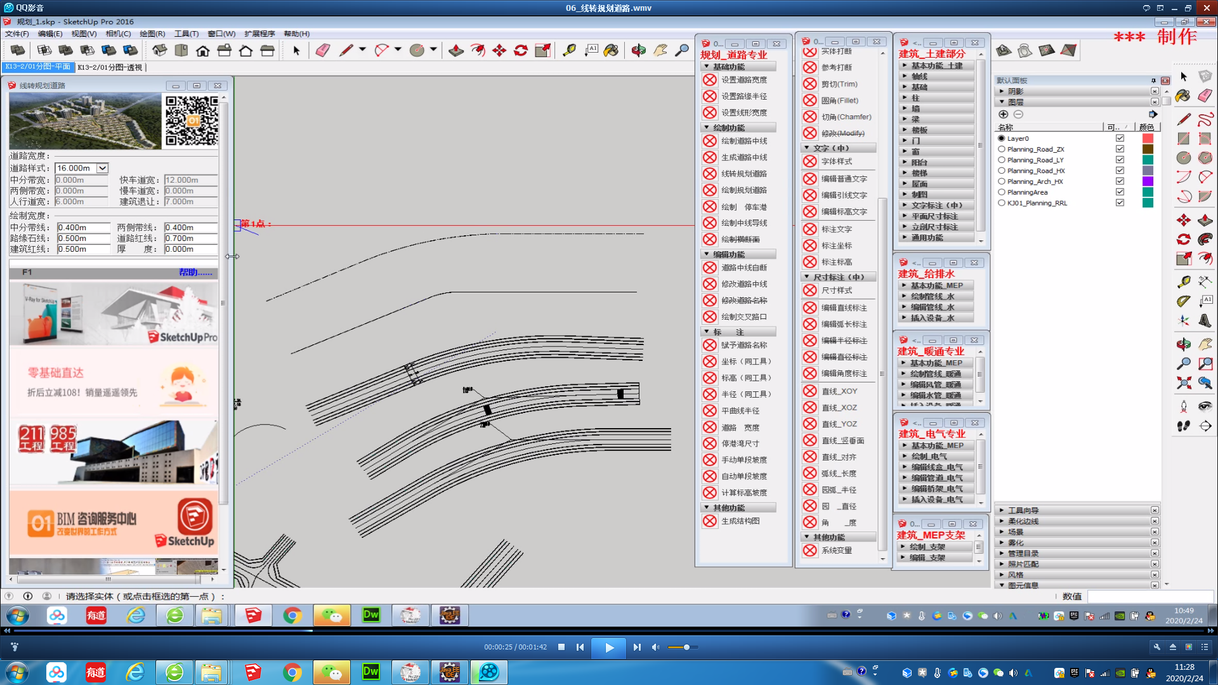
Task: Toggle visibility of Planning_Road_HX layer
Action: [1120, 171]
